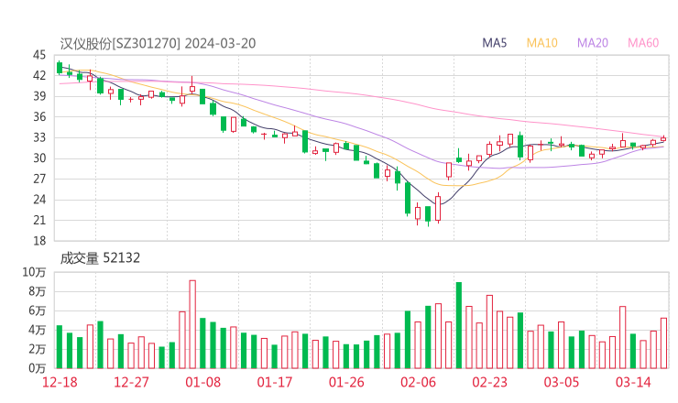Click the 6万 volume axis label
Screen dimensions: 678x403
[x=38, y=310]
